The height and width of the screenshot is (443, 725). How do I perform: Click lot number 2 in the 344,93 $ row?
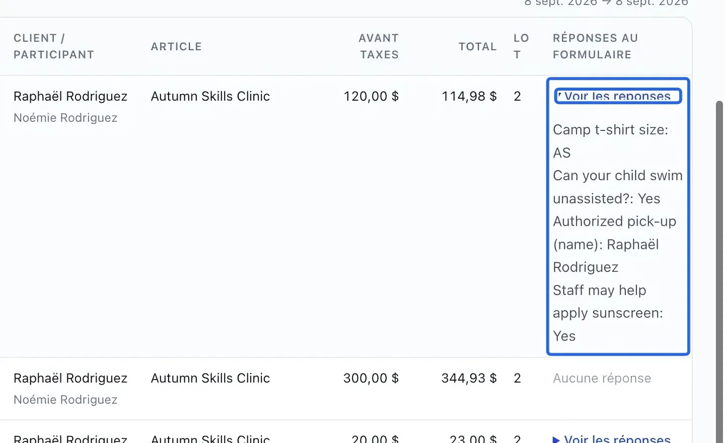517,378
